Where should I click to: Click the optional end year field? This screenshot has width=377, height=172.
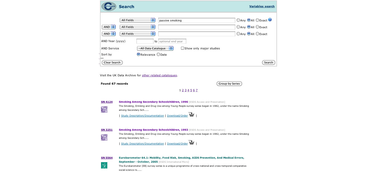[x=172, y=41]
